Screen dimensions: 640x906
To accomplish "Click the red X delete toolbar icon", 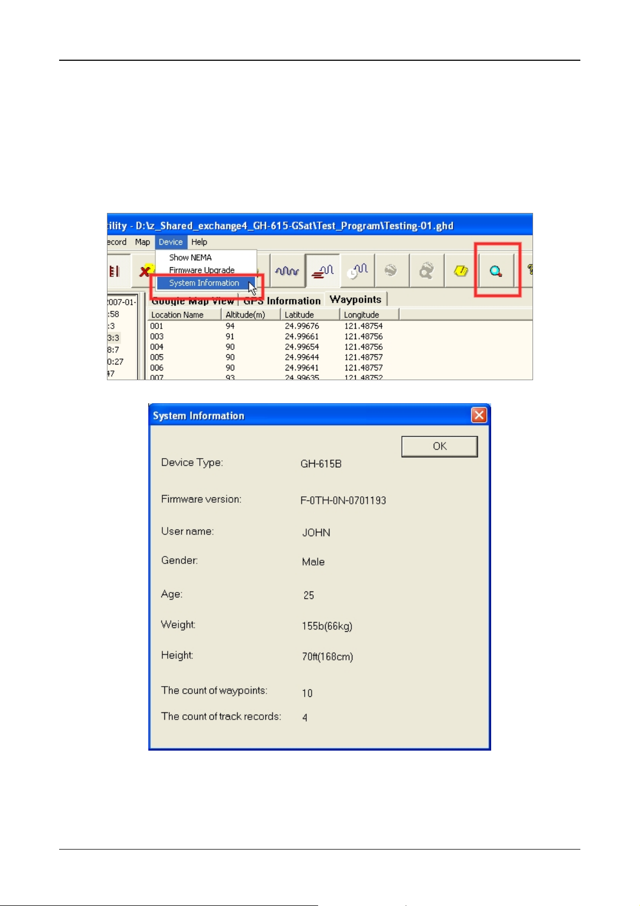I will 143,272.
